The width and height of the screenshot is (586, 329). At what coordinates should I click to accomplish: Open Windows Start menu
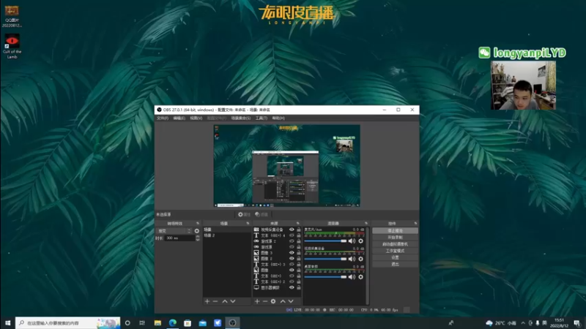coord(7,322)
